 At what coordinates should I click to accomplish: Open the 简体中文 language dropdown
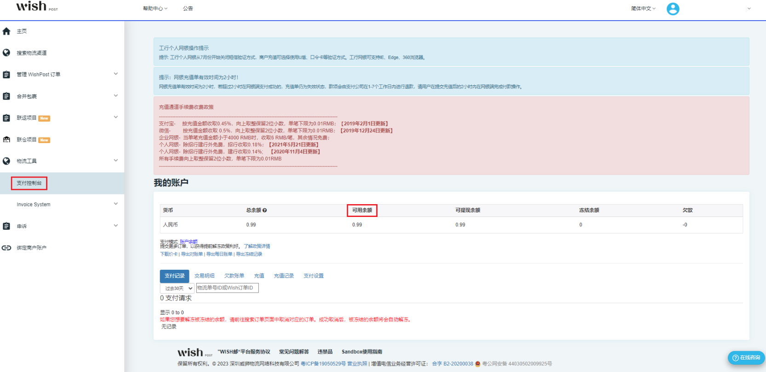(643, 9)
